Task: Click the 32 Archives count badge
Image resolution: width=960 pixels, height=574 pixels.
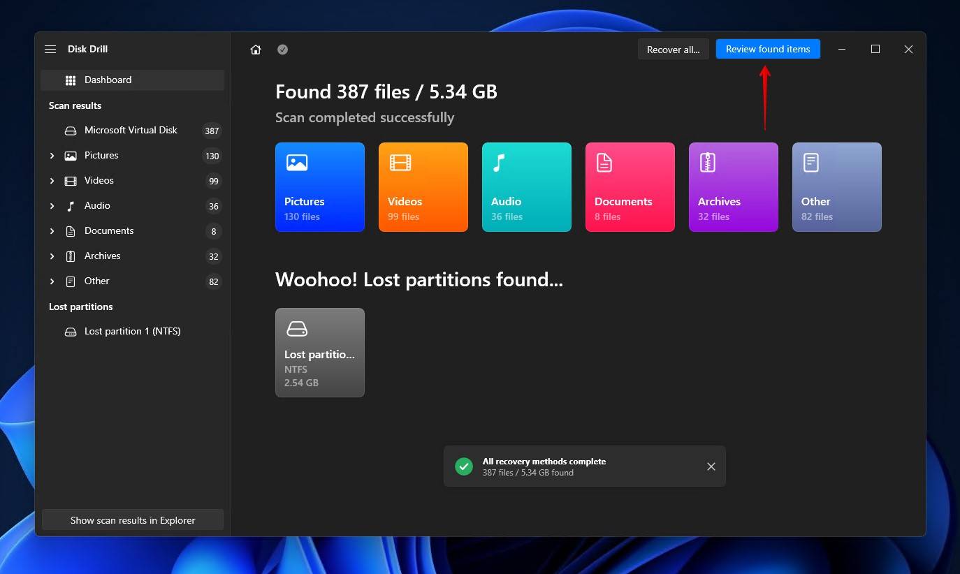Action: 213,256
